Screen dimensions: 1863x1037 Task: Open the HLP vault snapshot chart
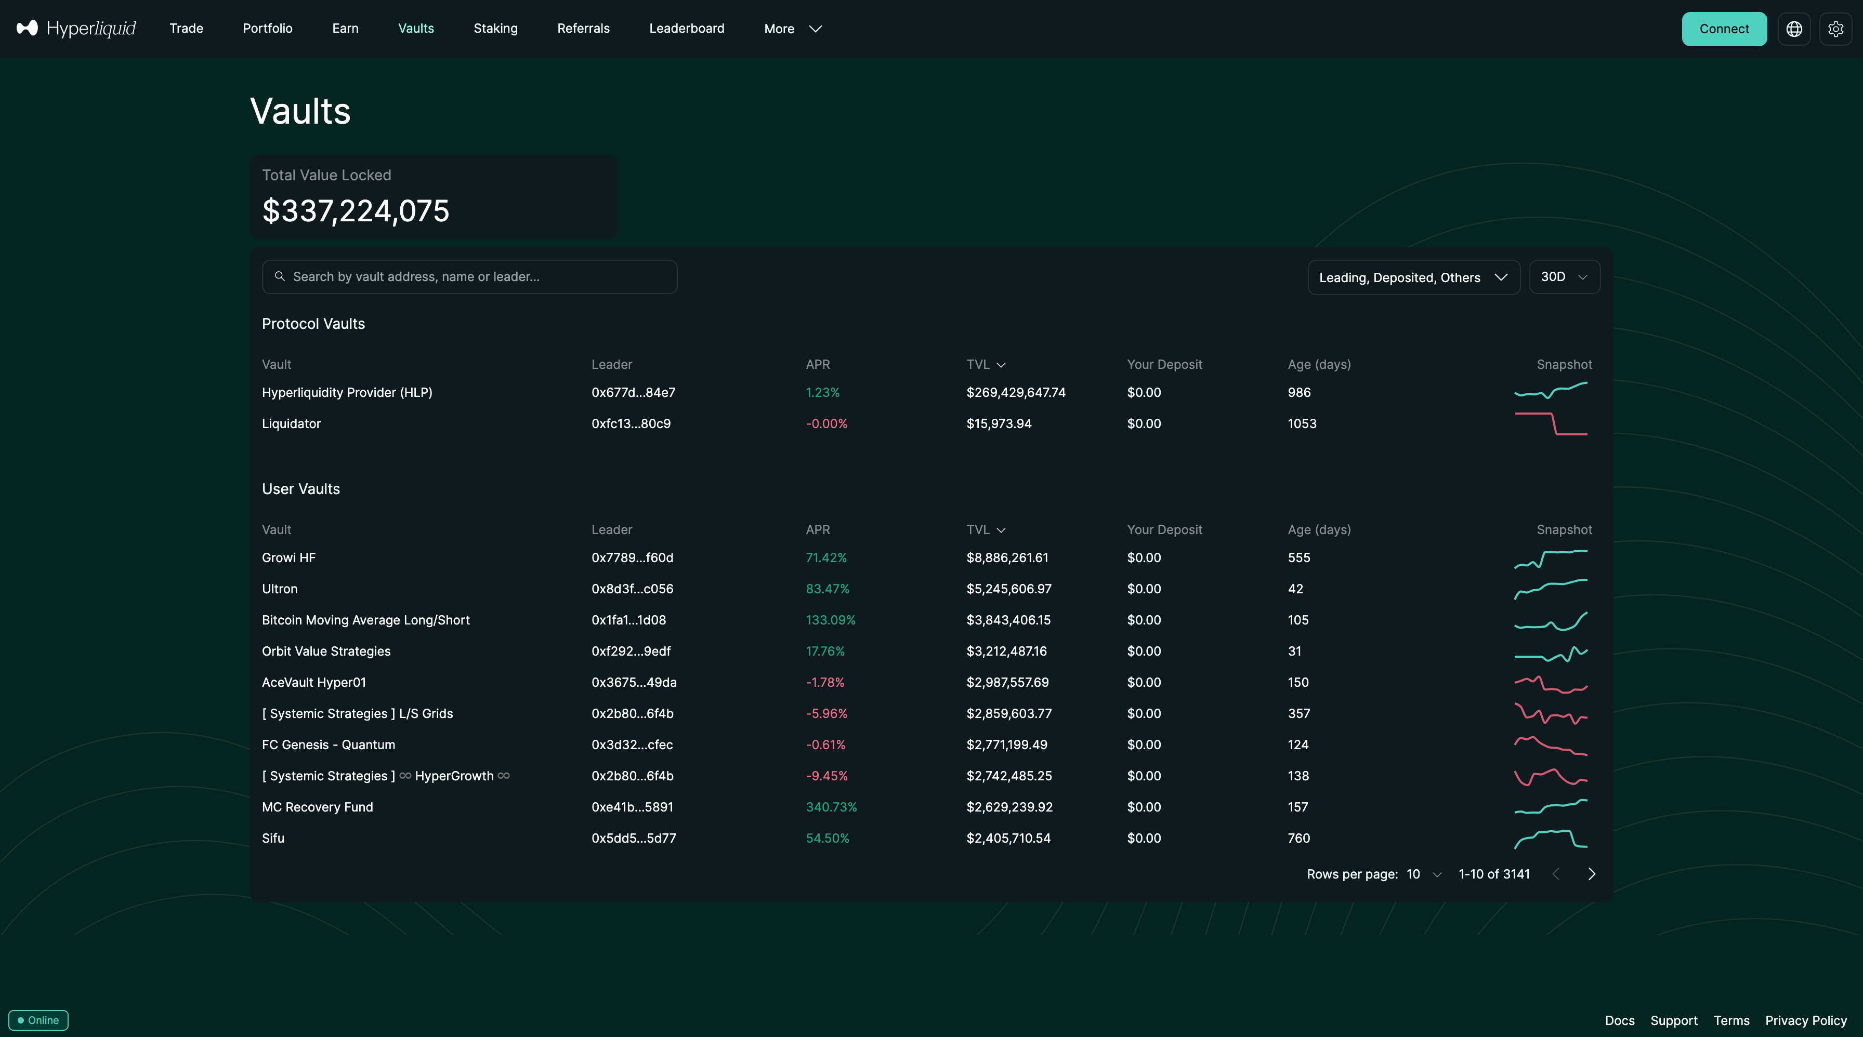[1551, 391]
